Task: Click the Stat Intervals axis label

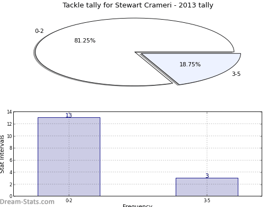Action: pyautogui.click(x=2, y=154)
